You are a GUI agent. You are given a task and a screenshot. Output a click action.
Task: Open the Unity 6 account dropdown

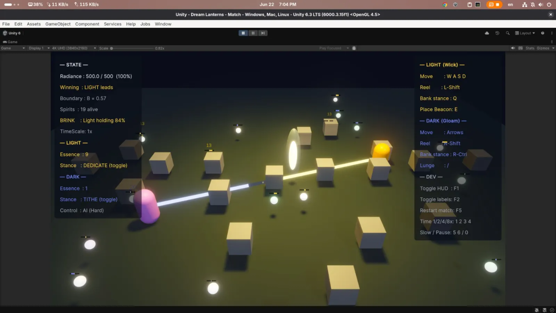point(12,33)
